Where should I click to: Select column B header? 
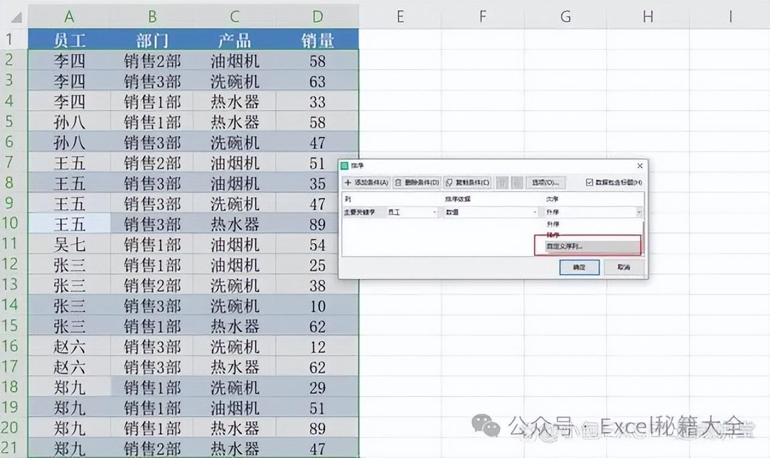click(x=152, y=16)
